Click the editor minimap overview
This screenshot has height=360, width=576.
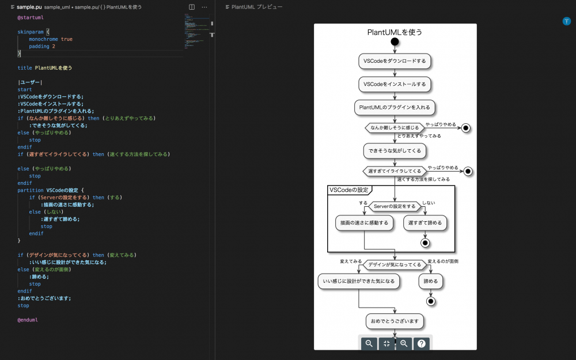pyautogui.click(x=196, y=32)
